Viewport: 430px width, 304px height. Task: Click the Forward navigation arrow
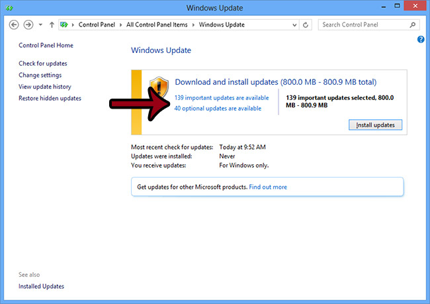coord(28,25)
